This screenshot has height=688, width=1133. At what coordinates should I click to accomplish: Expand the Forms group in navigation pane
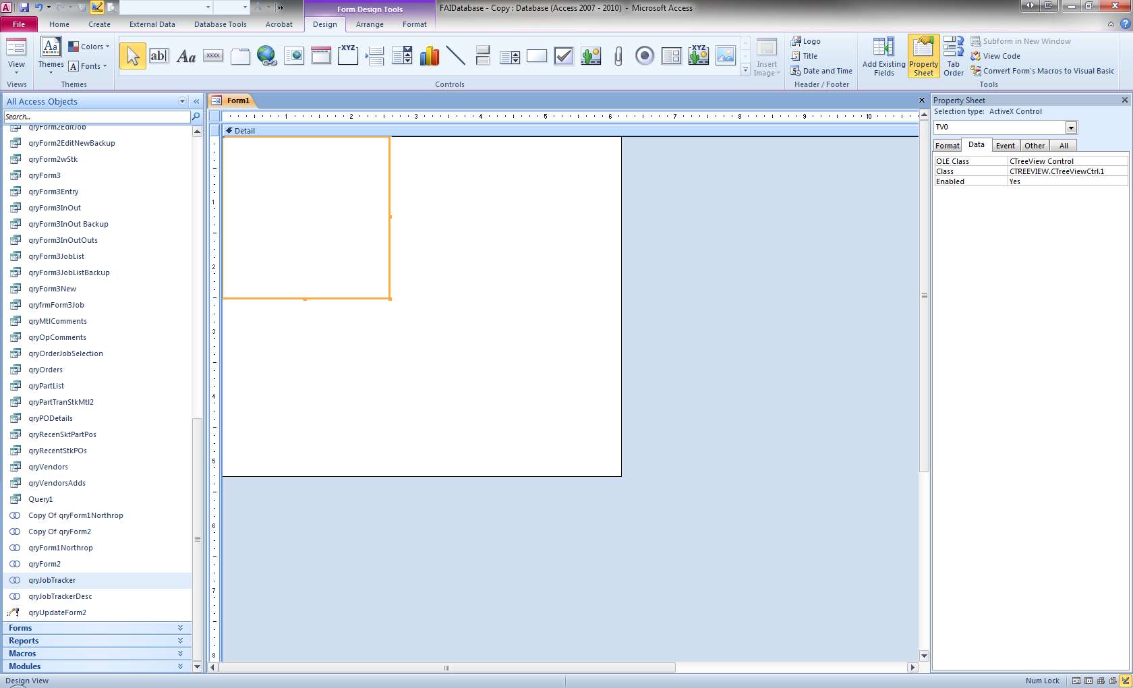96,628
